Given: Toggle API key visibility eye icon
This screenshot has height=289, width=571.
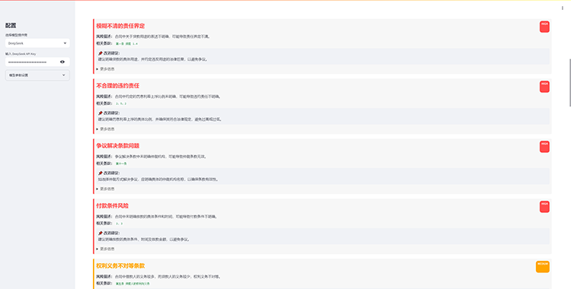Looking at the screenshot, I should point(62,62).
